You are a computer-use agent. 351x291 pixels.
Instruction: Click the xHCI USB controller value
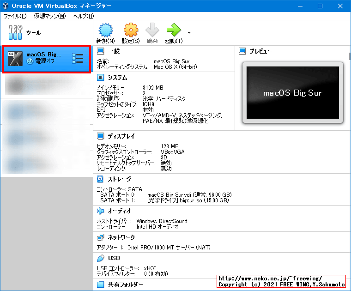tap(150, 268)
